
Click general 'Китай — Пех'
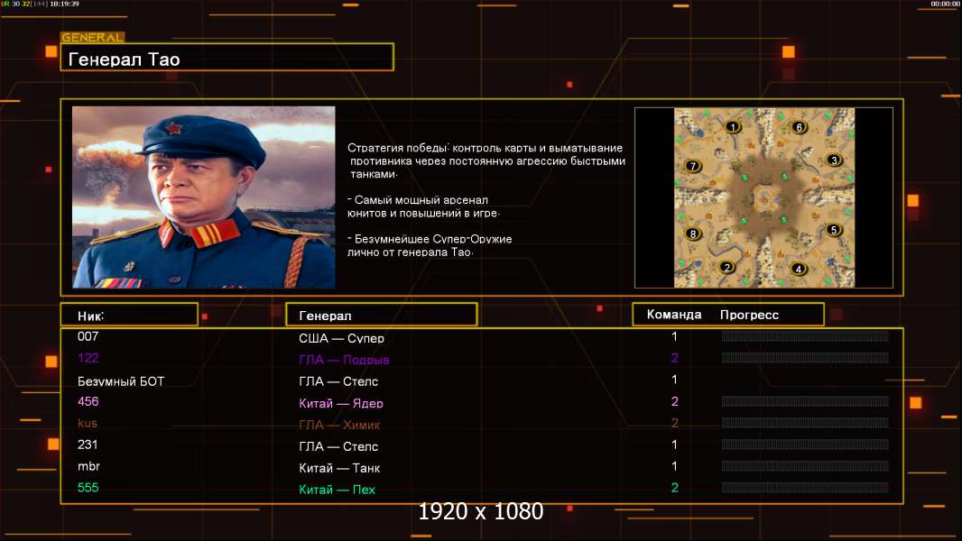click(x=337, y=490)
